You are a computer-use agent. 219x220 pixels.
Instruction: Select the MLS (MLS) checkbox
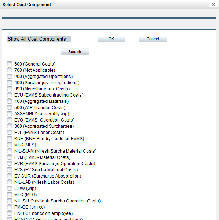pyautogui.click(x=10, y=145)
